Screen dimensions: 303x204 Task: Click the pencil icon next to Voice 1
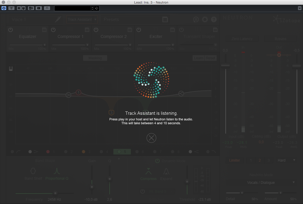point(58,19)
